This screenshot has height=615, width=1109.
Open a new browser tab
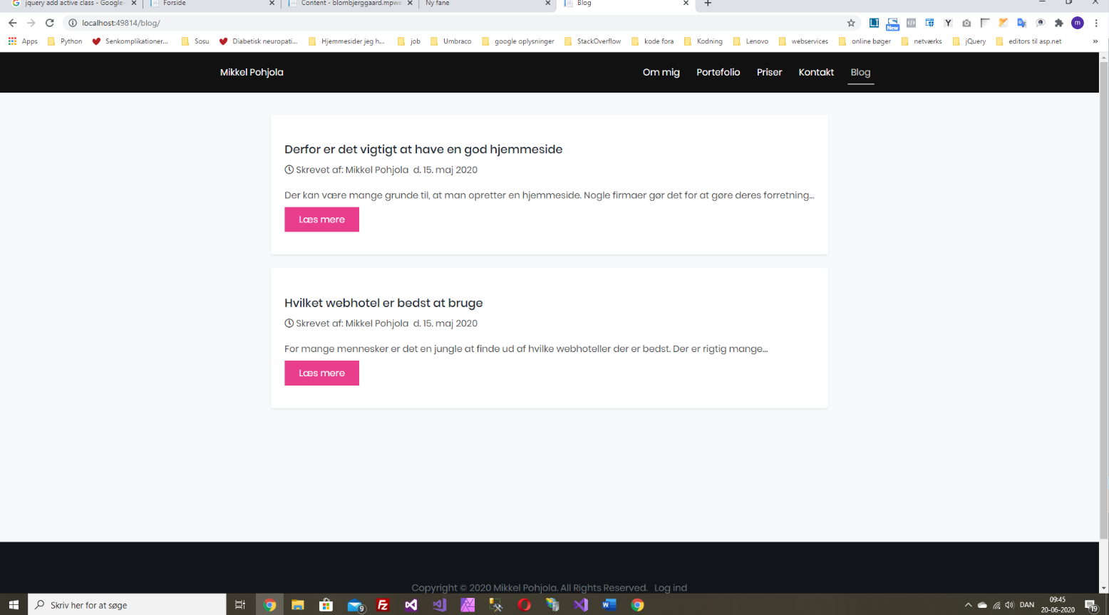pyautogui.click(x=708, y=4)
